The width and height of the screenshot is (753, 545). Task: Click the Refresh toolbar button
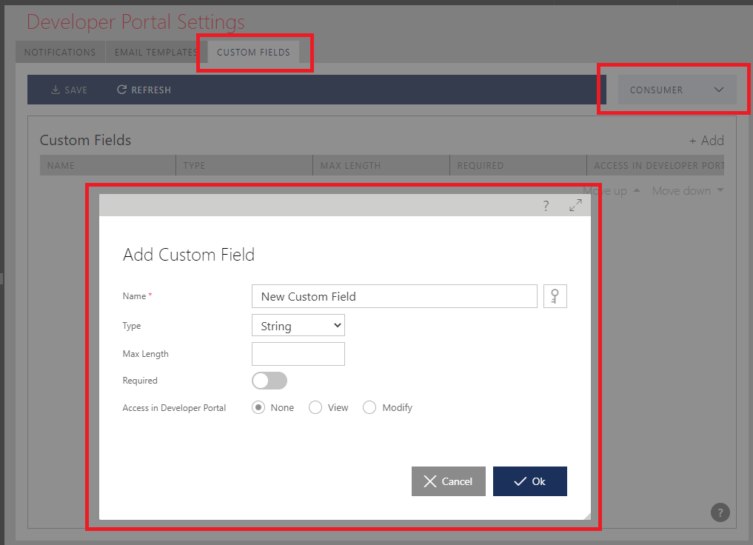144,90
